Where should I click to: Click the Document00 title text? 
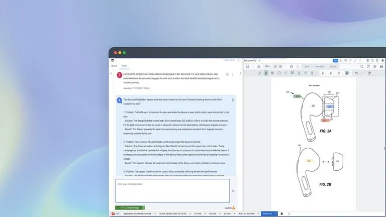(250, 60)
